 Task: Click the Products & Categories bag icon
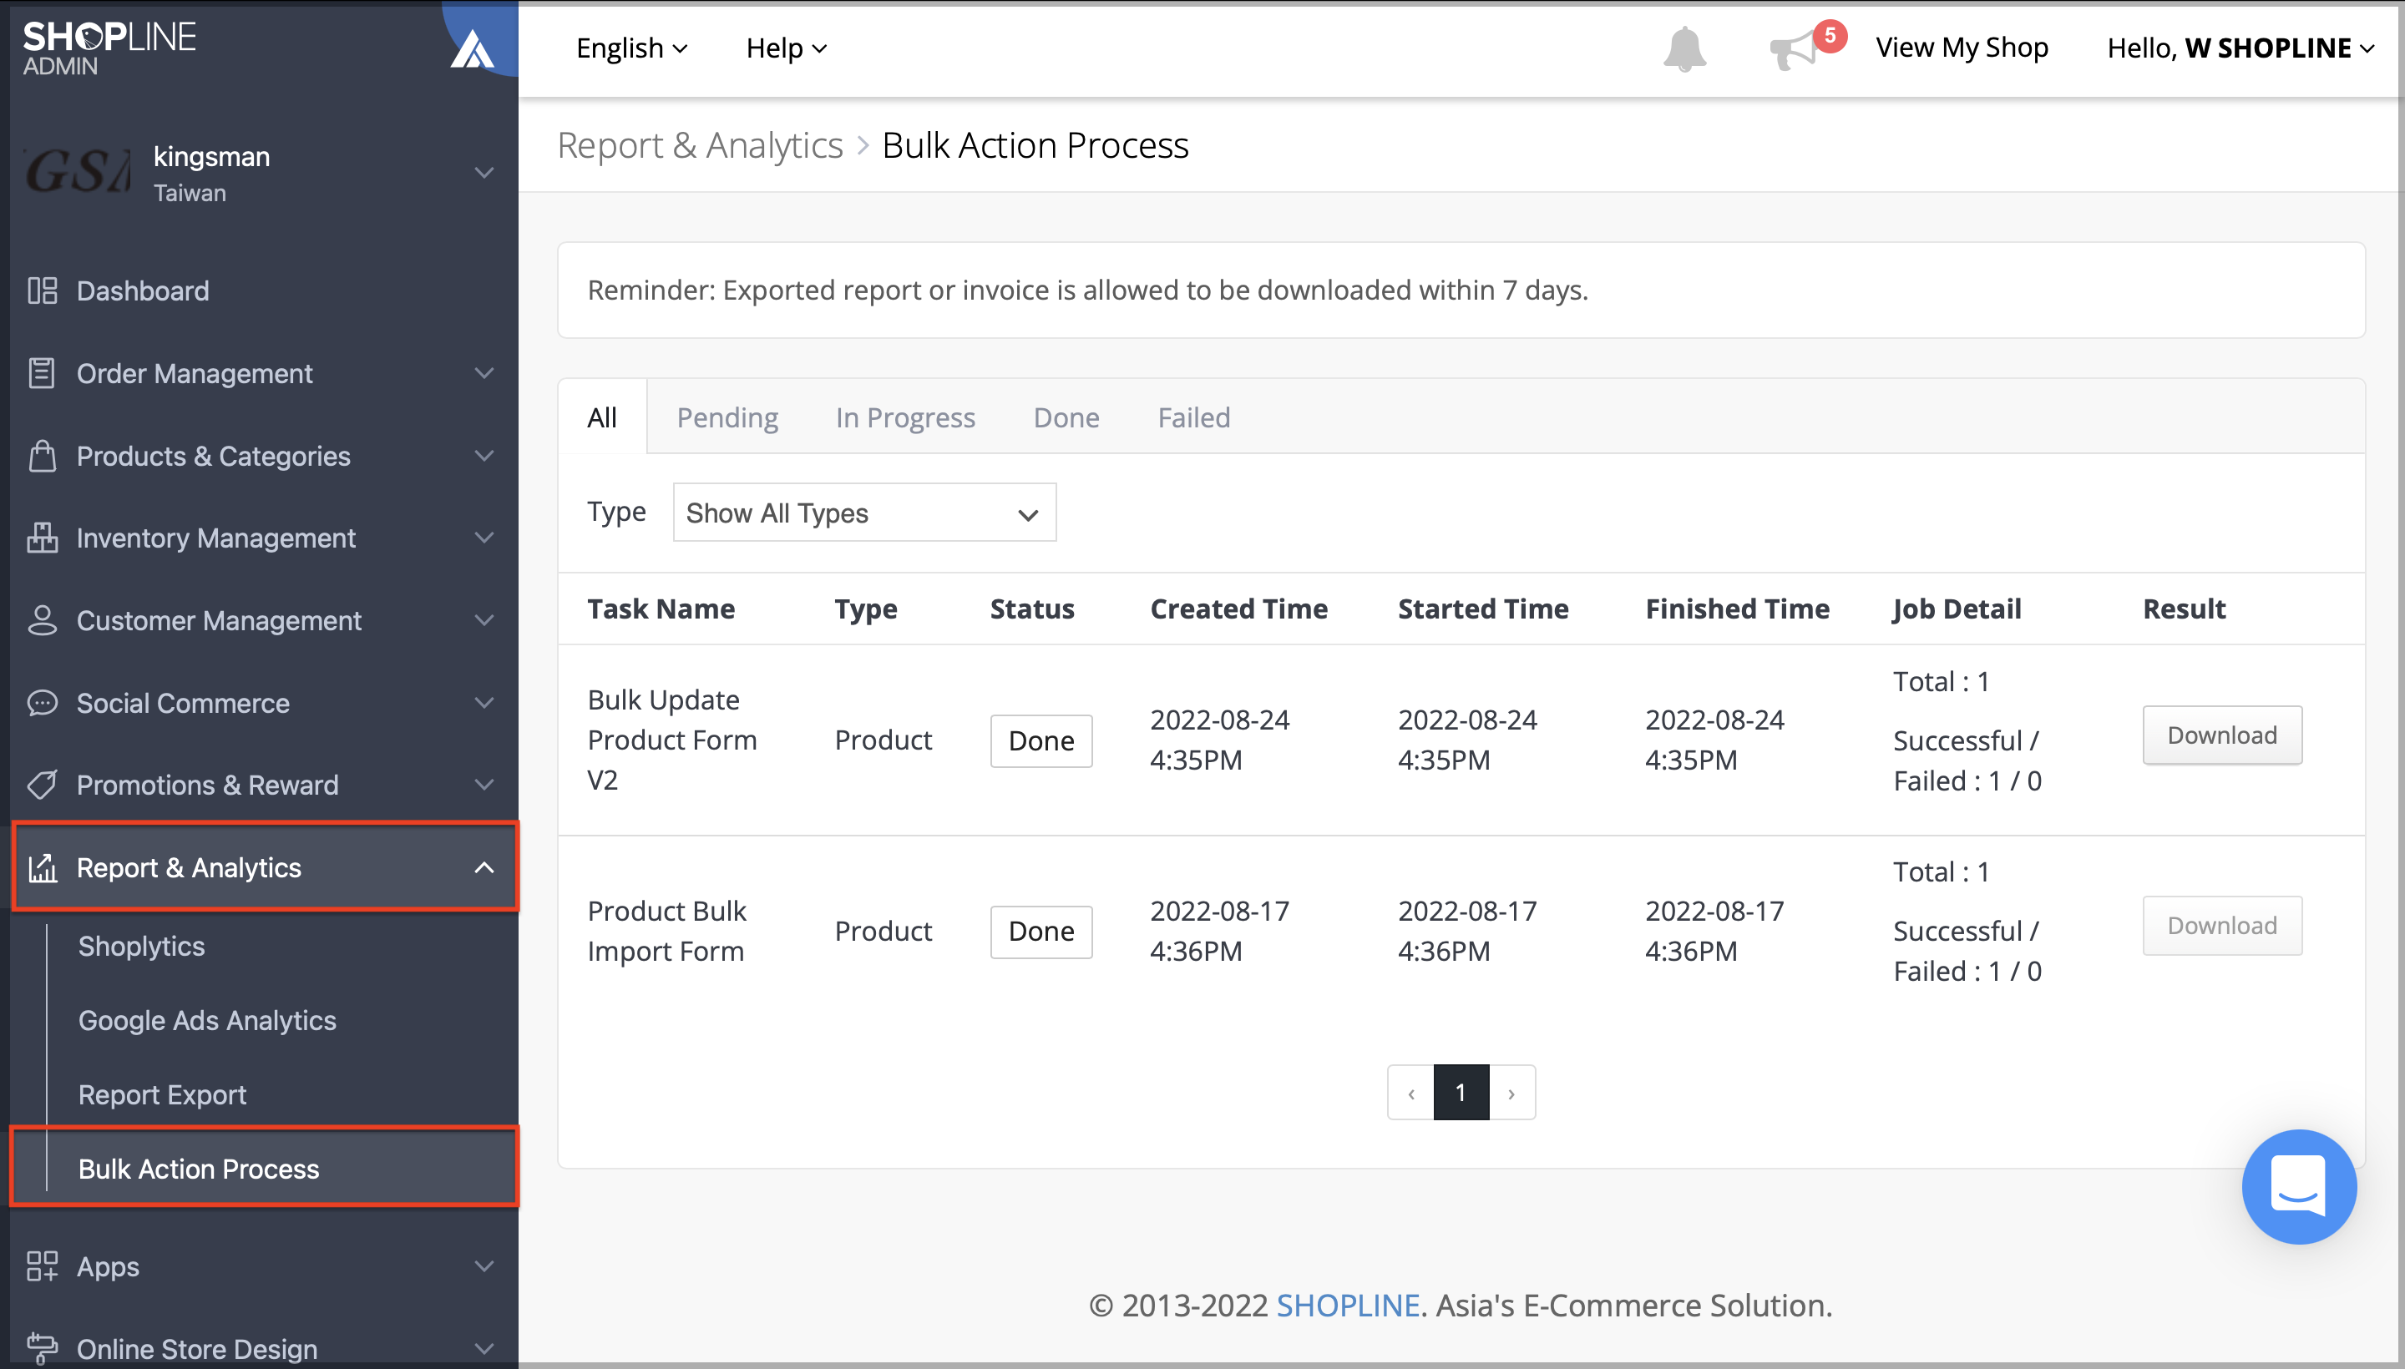point(43,456)
